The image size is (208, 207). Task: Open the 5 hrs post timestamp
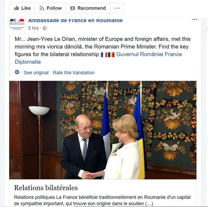pos(33,28)
